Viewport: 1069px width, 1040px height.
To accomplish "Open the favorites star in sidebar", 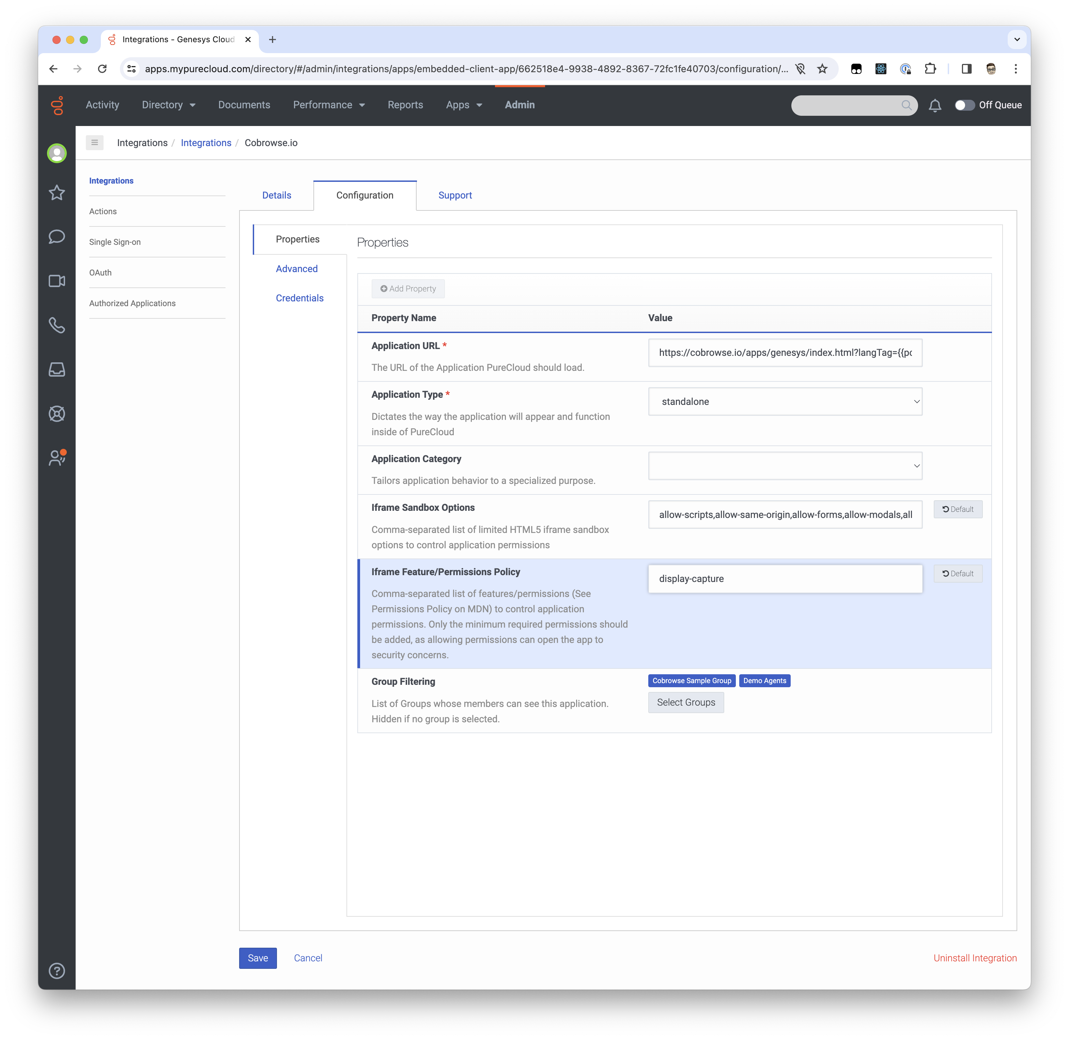I will click(x=57, y=193).
